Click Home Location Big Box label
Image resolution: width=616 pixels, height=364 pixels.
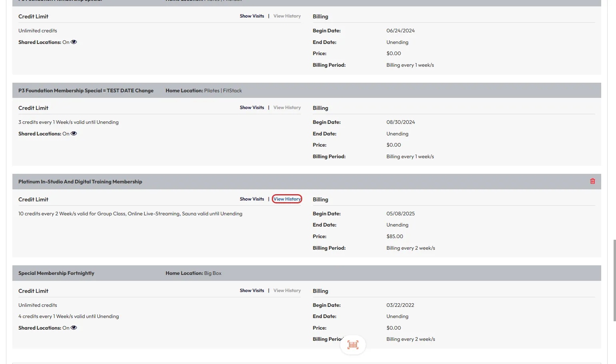click(193, 273)
